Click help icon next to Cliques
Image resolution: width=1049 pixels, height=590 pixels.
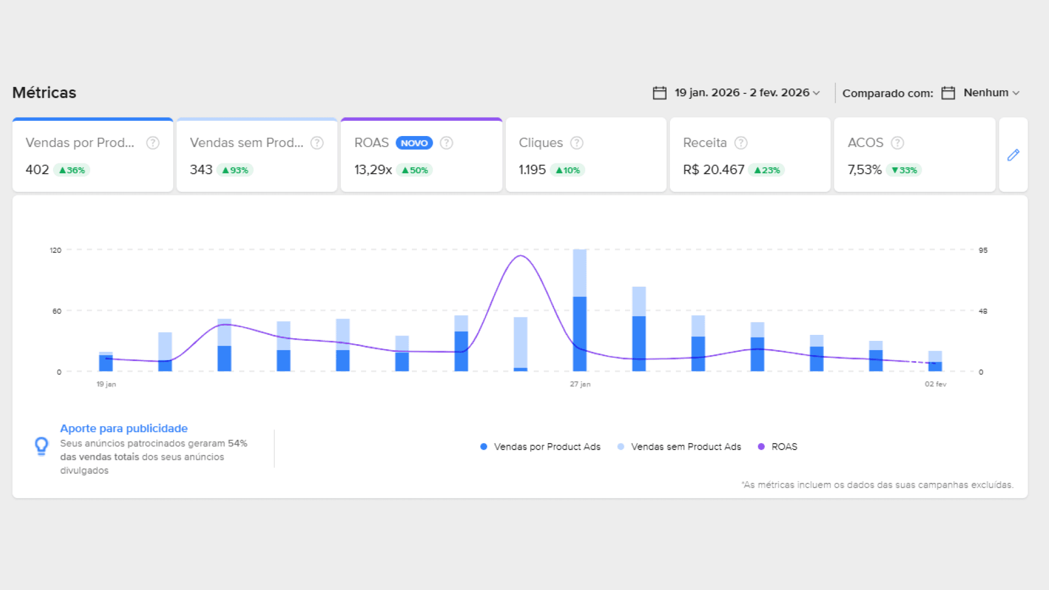click(x=576, y=143)
